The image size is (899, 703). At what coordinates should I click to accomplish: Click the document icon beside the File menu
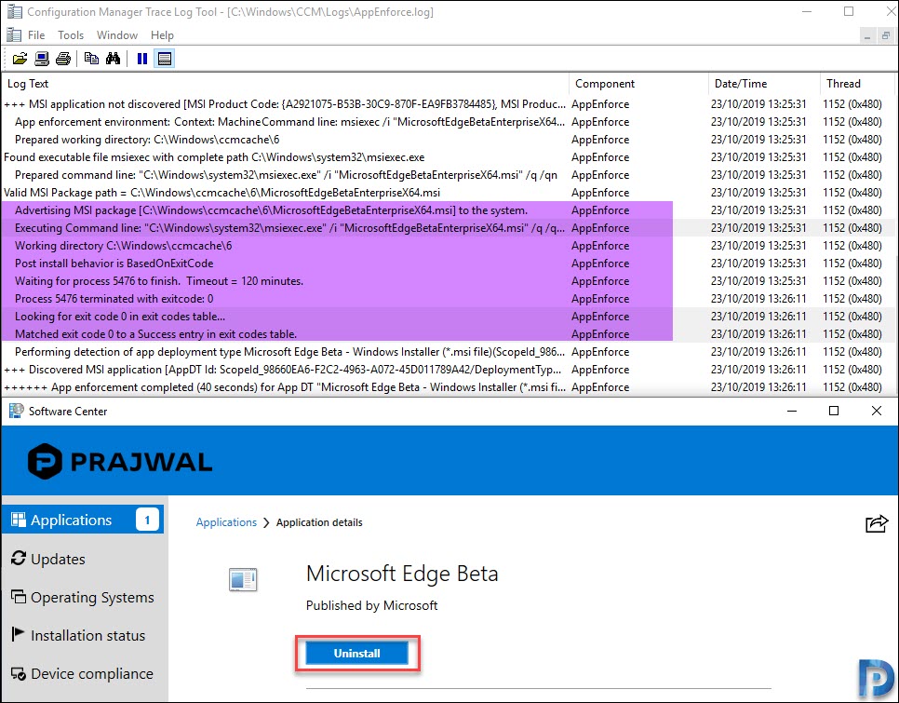tap(14, 35)
